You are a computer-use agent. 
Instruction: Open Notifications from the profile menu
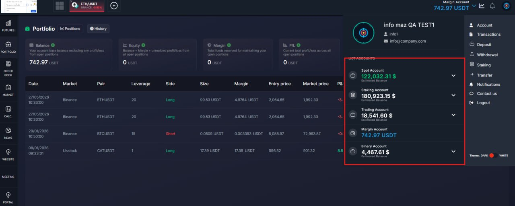485,84
